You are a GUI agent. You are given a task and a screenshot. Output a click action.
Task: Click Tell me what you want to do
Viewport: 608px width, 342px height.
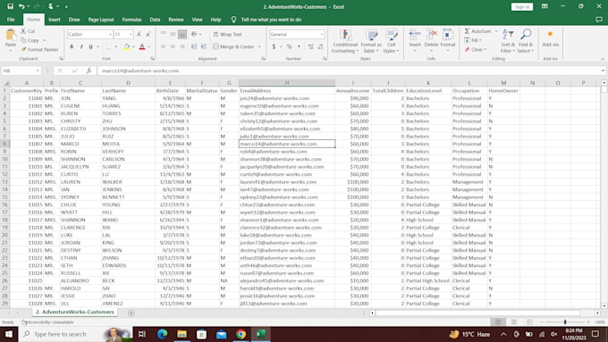[x=271, y=20]
